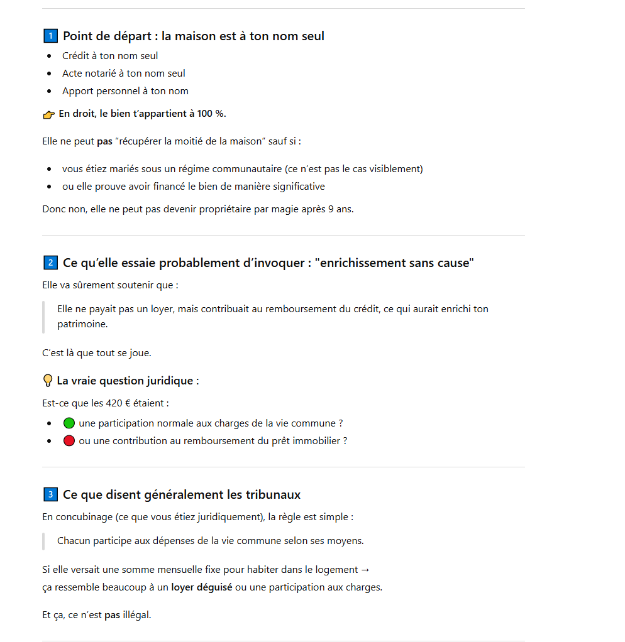This screenshot has width=625, height=642.
Task: Click 'La vraie question juridique' subheading
Action: pyautogui.click(x=128, y=381)
